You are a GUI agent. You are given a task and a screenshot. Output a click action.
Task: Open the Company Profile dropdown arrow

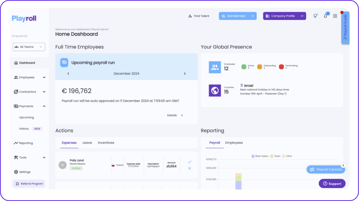[302, 16]
